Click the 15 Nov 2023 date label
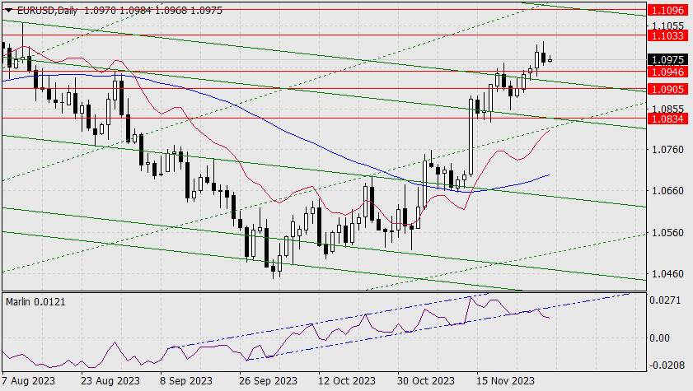Viewport: 693px width, 391px height. tap(505, 381)
